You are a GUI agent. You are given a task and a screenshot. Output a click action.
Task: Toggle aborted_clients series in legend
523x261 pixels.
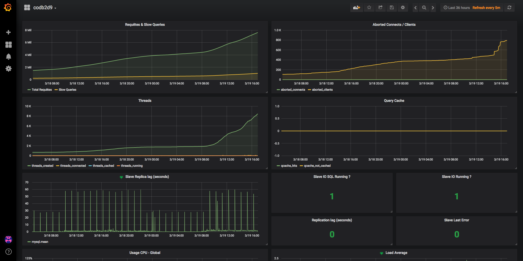(322, 90)
